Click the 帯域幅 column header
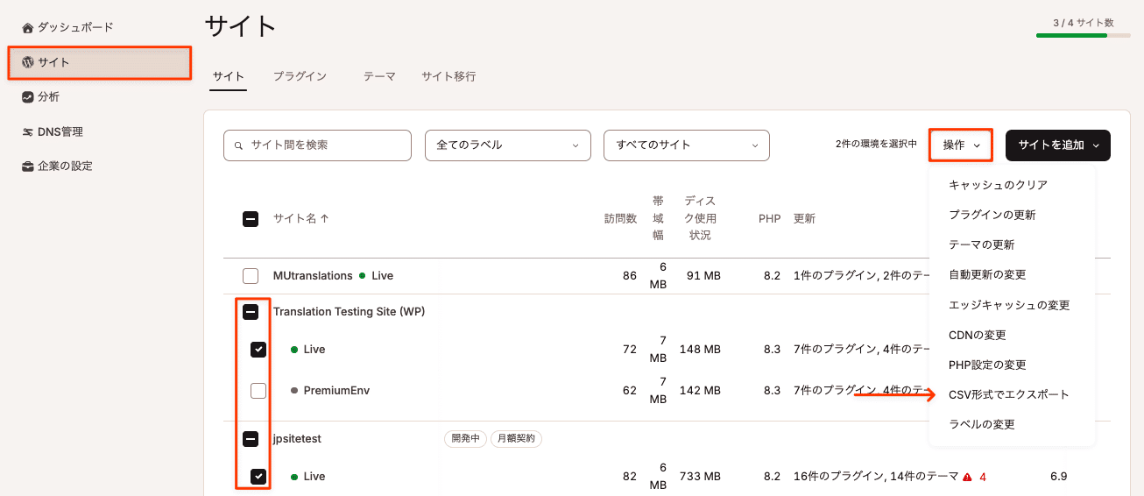Viewport: 1144px width, 496px height. pyautogui.click(x=658, y=218)
